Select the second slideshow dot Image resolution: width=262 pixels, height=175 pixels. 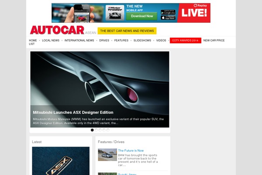click(x=96, y=130)
